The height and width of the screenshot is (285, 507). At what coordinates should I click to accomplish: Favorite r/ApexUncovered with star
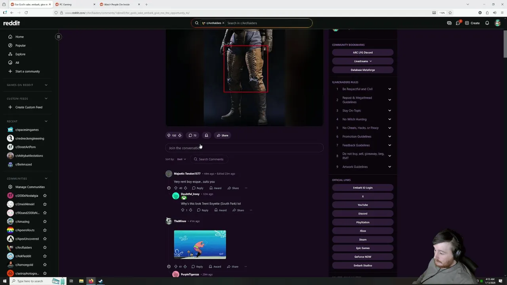pyautogui.click(x=45, y=239)
